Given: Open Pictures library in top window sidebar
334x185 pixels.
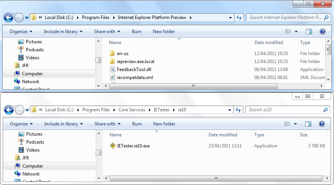Looking at the screenshot, I should click(30, 42).
